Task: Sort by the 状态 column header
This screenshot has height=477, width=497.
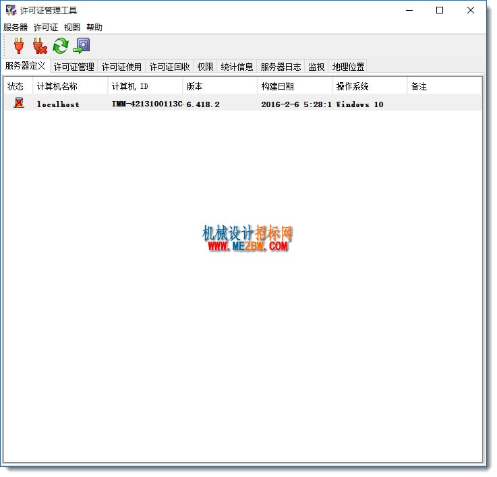Action: [18, 86]
